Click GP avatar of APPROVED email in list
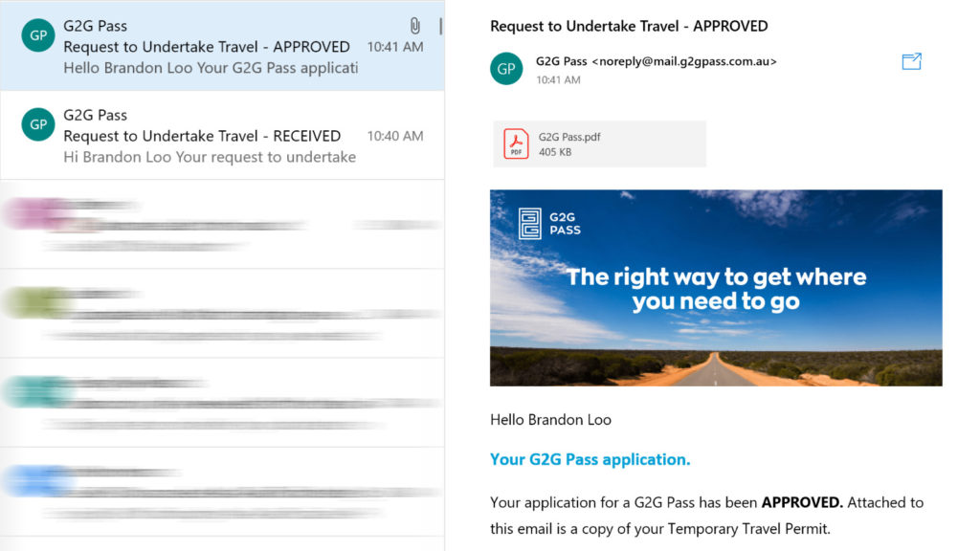980x551 pixels. [x=38, y=35]
